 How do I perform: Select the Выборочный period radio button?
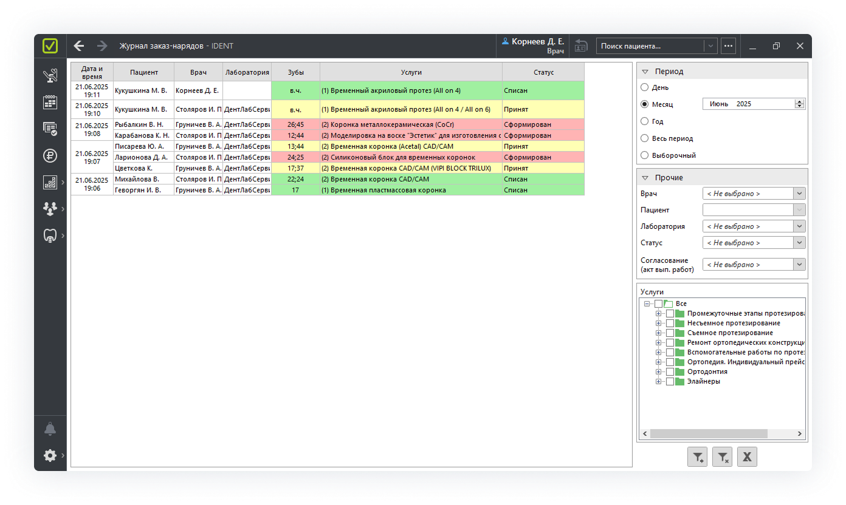point(645,155)
